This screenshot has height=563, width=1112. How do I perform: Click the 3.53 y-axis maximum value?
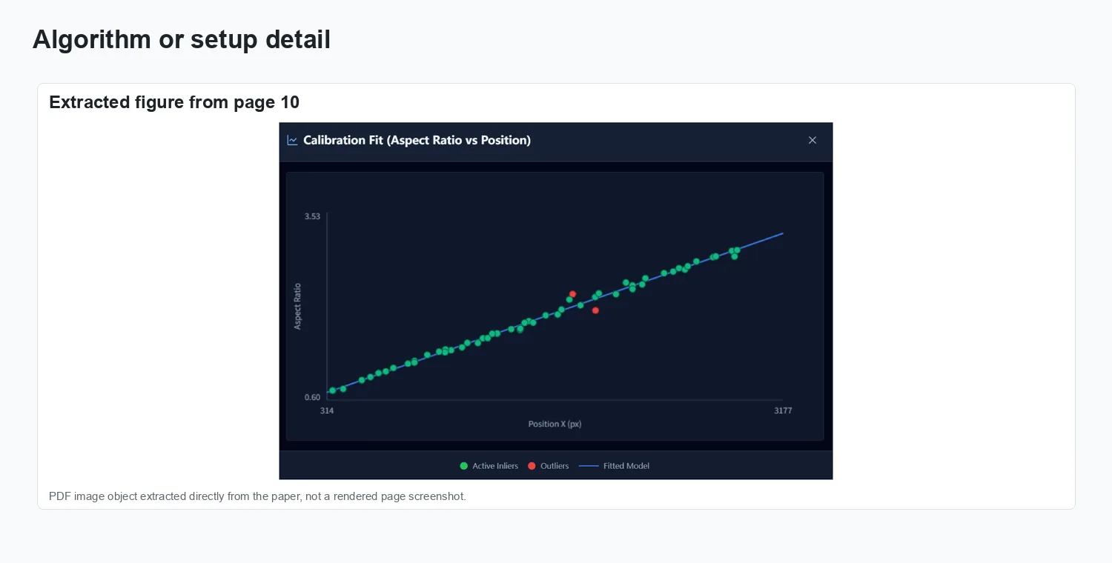pos(312,216)
